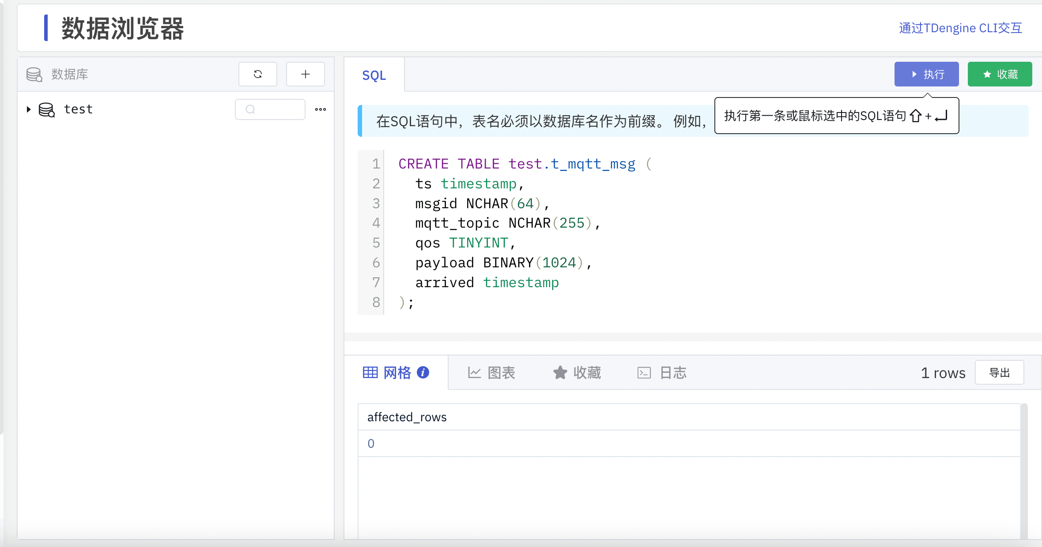
Task: Click the 导出 export button
Action: click(999, 372)
